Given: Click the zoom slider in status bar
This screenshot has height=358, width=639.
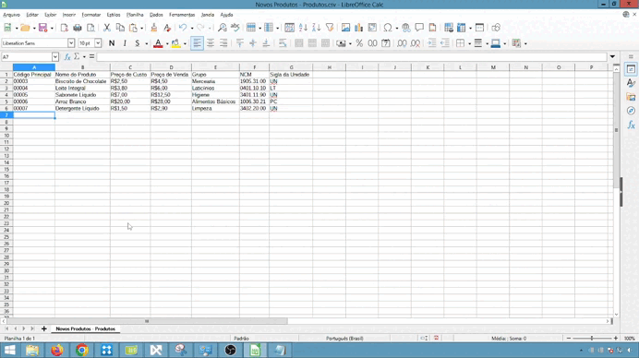Looking at the screenshot, I should tap(592, 339).
